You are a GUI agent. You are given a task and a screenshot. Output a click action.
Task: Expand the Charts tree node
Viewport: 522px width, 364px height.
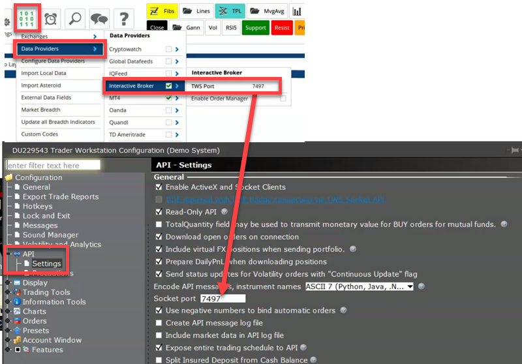click(x=7, y=311)
